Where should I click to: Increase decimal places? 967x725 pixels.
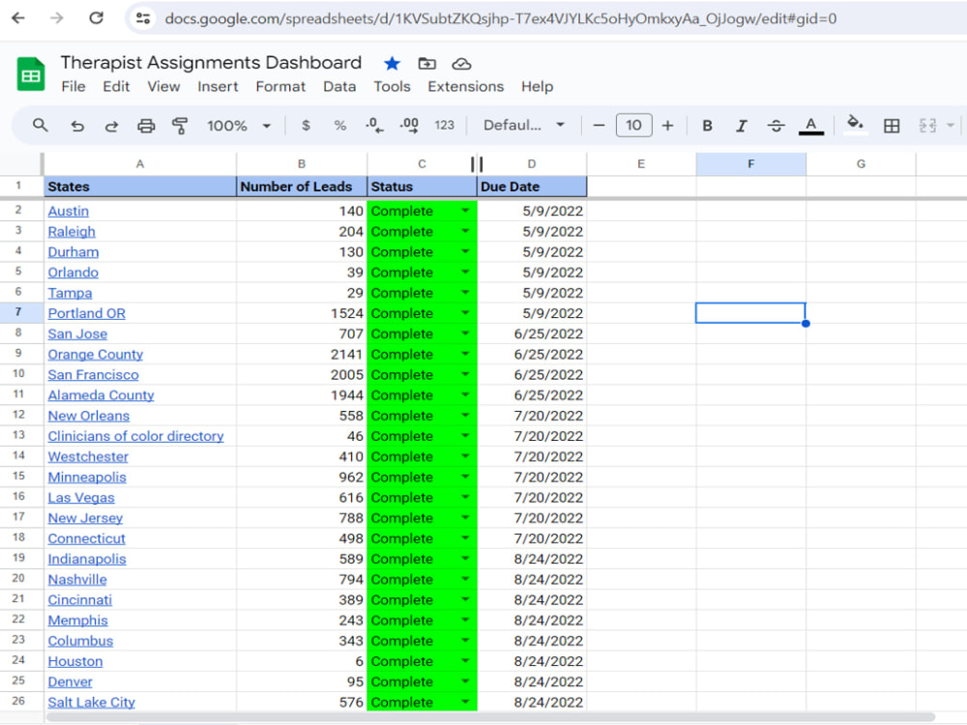409,126
